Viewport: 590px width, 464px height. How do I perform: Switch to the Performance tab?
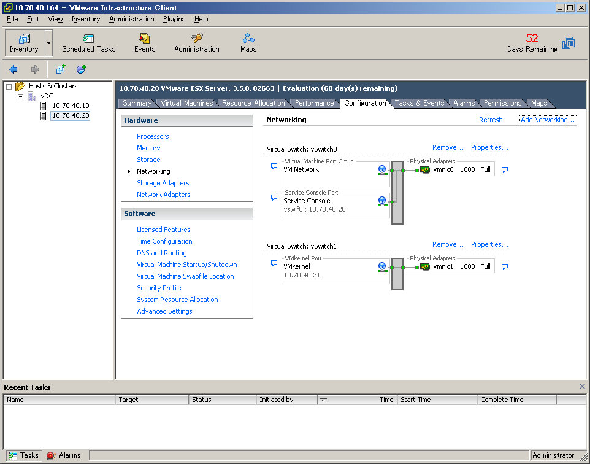click(314, 103)
